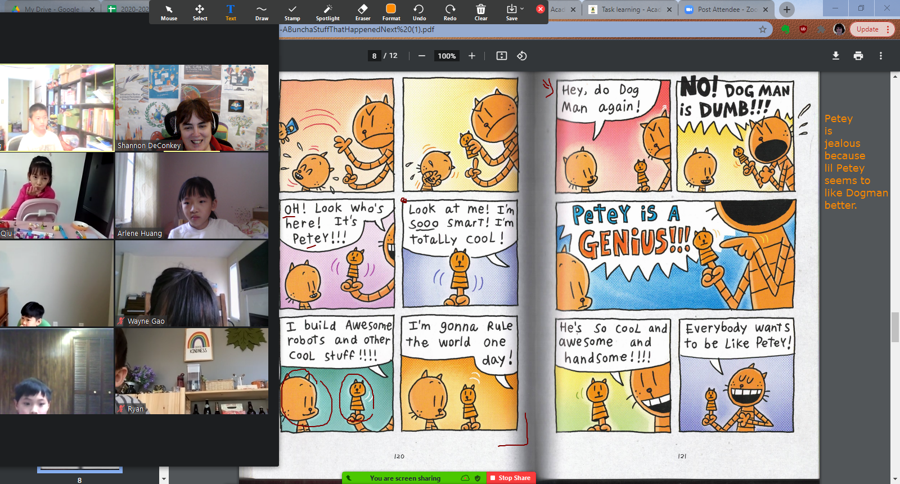900x484 pixels.
Task: Open the Chrome extensions puzzle menu
Action: [x=821, y=29]
